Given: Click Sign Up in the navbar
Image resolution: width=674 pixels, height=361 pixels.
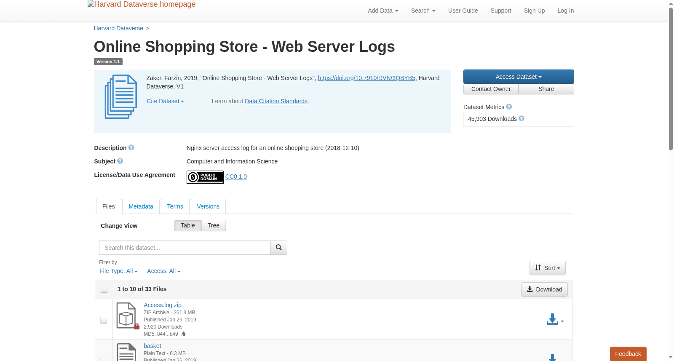Looking at the screenshot, I should [x=534, y=11].
